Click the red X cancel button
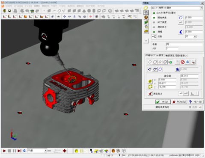Image resolution: width=205 pixels, height=158 pixels. pyautogui.click(x=179, y=102)
